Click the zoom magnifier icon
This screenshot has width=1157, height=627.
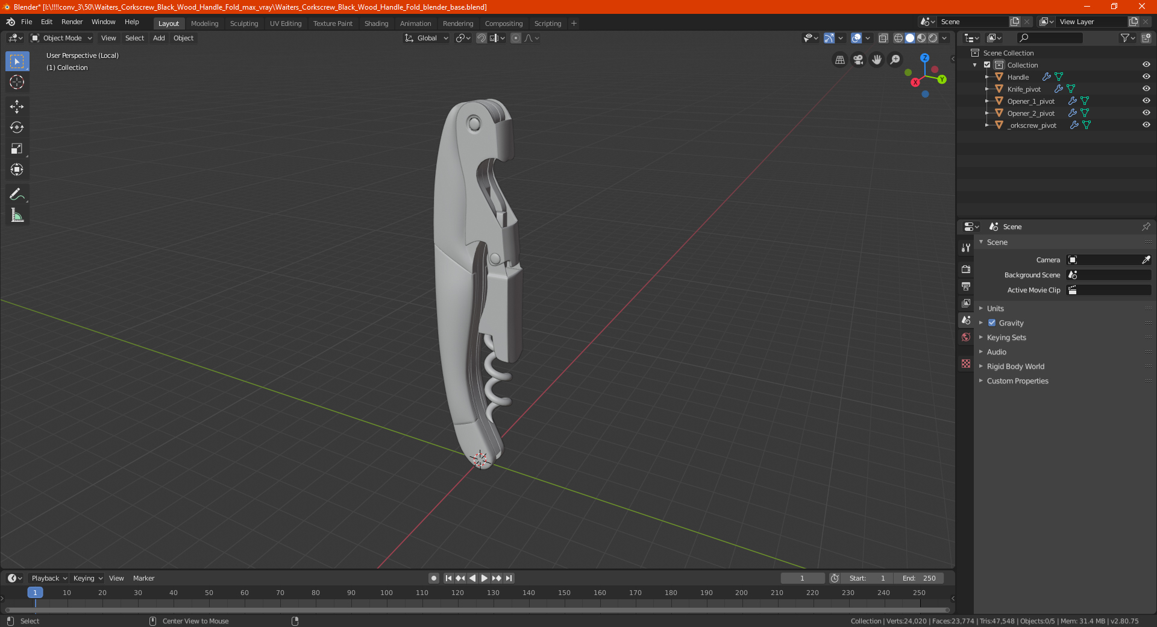pos(895,60)
